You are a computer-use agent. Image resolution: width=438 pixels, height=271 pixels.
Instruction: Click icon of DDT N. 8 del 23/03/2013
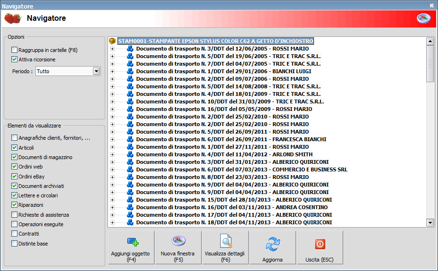point(130,177)
